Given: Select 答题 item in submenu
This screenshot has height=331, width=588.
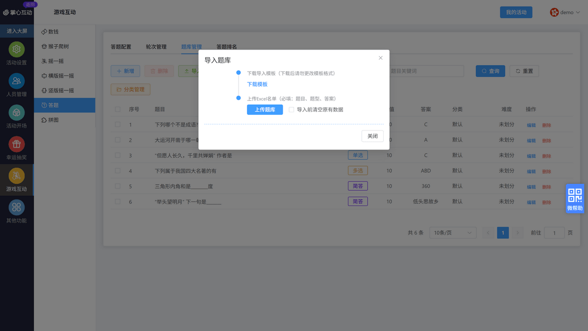Looking at the screenshot, I should coord(65,105).
